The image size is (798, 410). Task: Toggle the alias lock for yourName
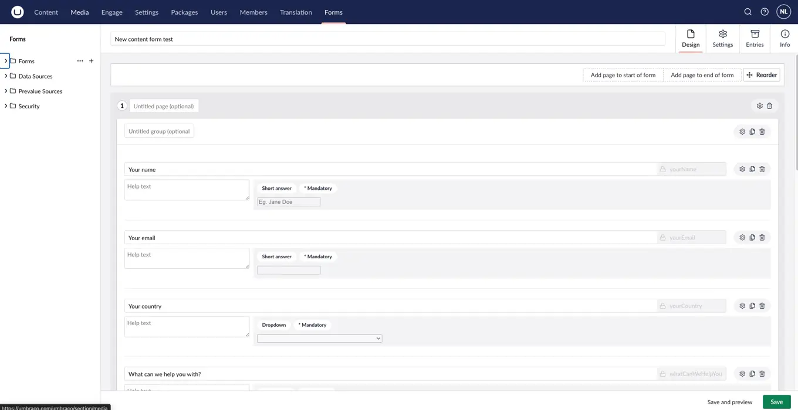[x=664, y=169]
